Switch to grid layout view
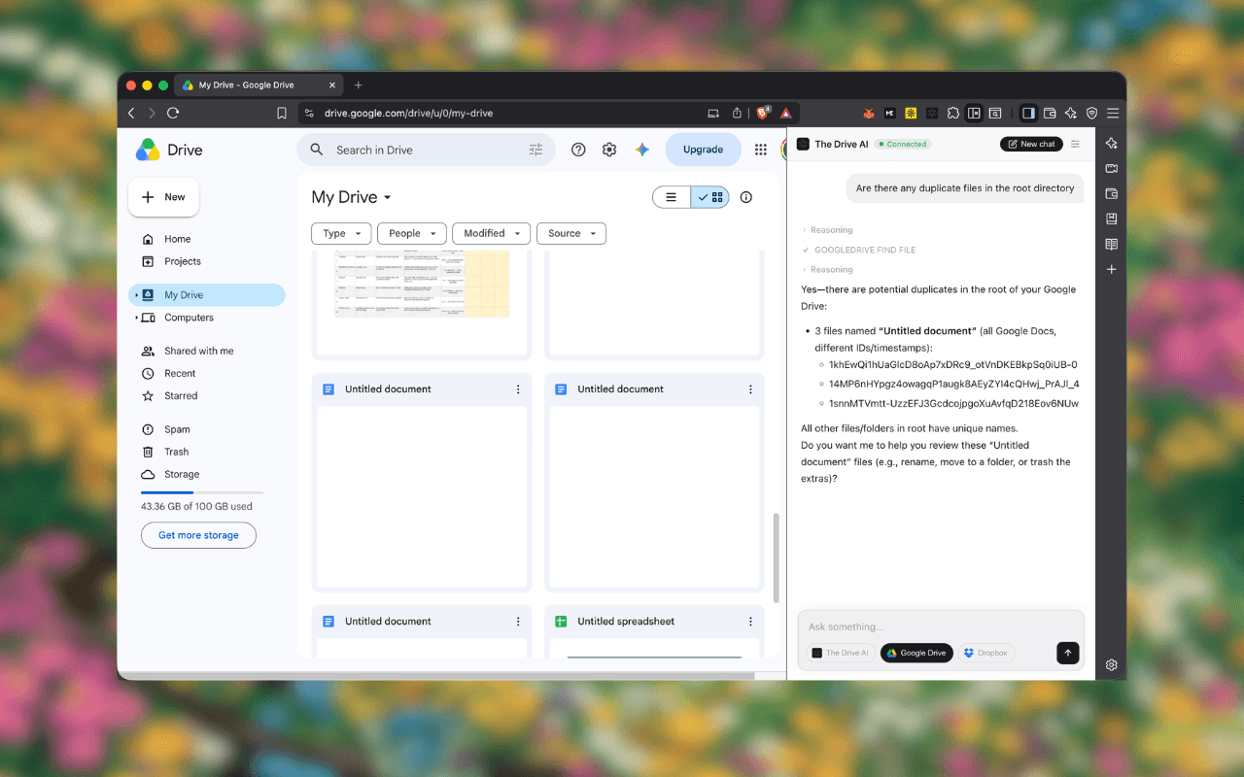The image size is (1244, 777). click(x=710, y=197)
